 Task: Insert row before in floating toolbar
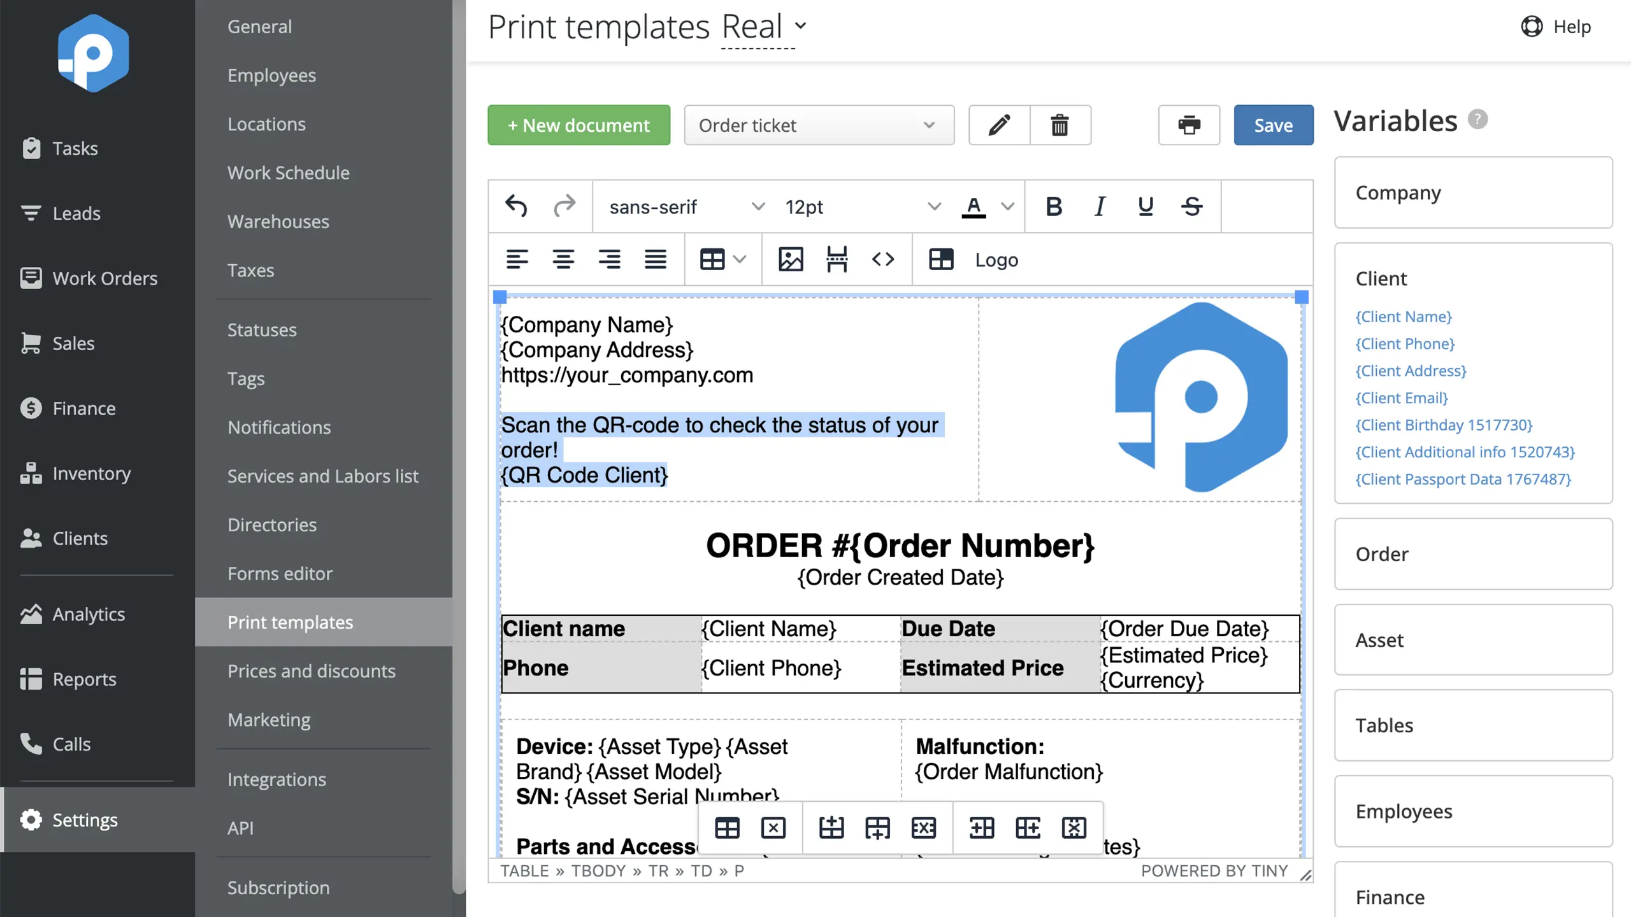pos(831,828)
